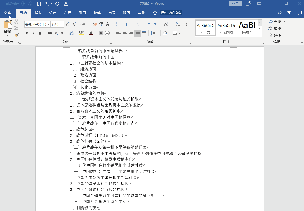Viewport: 304px width, 211px height.
Task: Apply text highlight color yellow
Action: 81,33
